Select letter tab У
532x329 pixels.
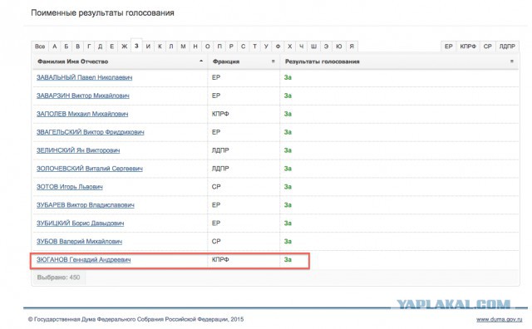[x=266, y=47]
